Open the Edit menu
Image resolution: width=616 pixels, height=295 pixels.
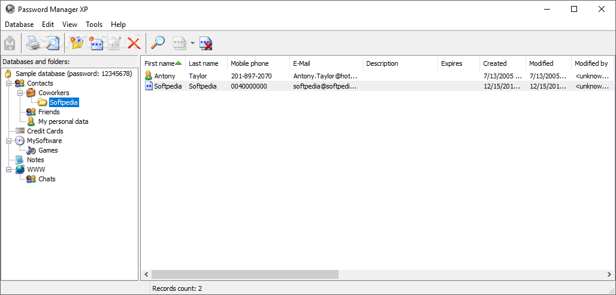click(x=48, y=25)
